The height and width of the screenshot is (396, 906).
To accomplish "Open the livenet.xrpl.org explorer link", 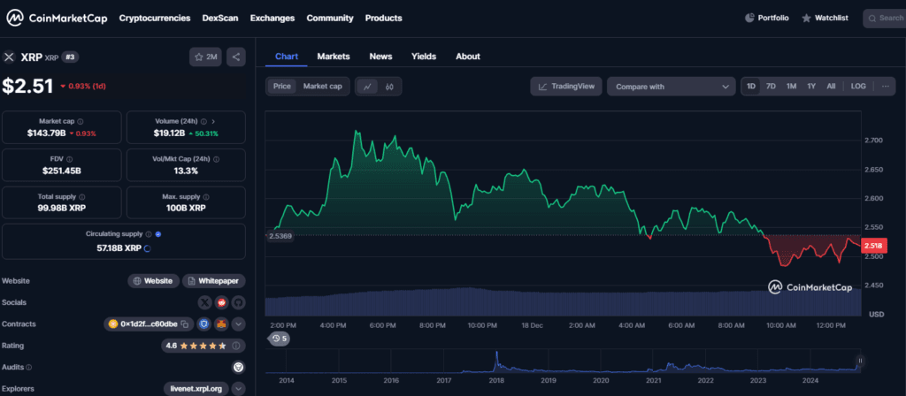I will click(196, 389).
